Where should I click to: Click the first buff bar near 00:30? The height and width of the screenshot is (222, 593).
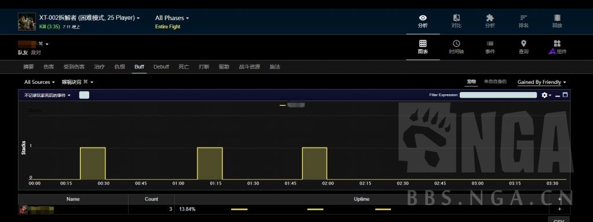(93, 163)
